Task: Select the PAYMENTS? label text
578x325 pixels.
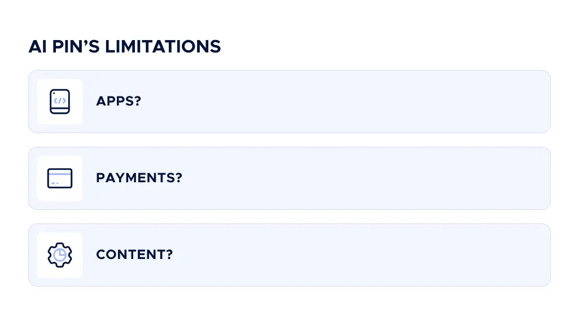Action: coord(139,178)
